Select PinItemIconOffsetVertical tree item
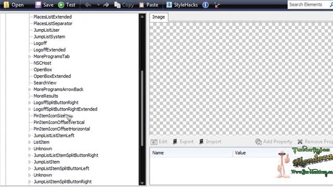 (59, 122)
